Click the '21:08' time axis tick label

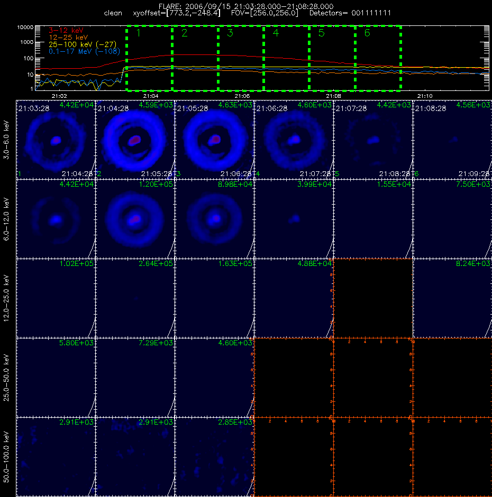click(333, 96)
